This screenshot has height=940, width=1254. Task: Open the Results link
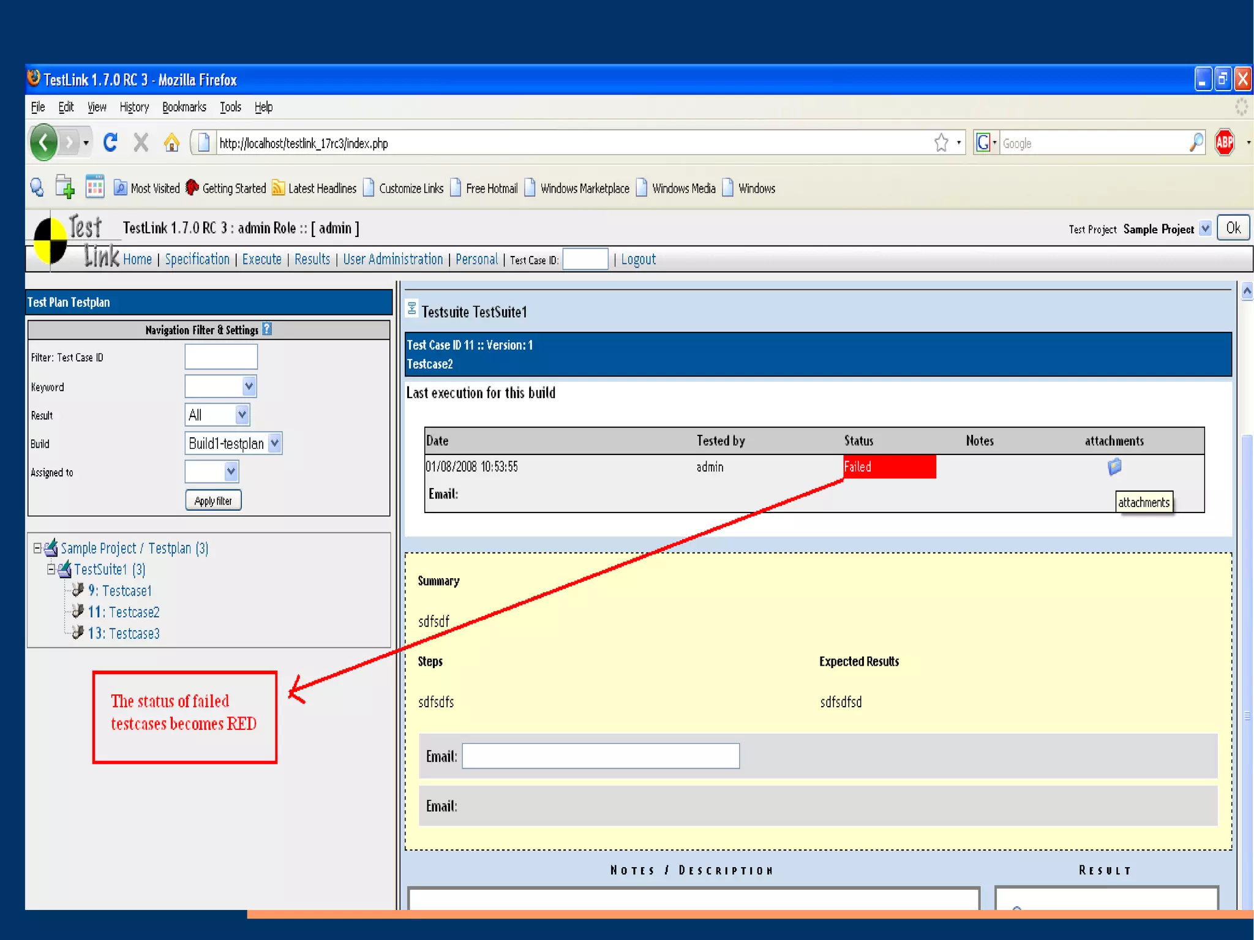312,259
